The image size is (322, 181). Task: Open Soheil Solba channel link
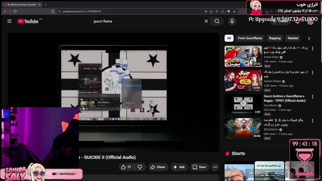[x=271, y=57]
